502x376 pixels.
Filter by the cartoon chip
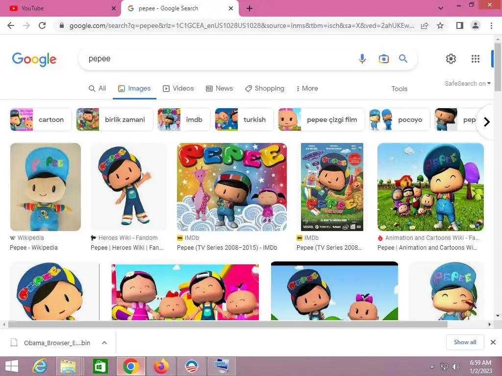click(41, 119)
